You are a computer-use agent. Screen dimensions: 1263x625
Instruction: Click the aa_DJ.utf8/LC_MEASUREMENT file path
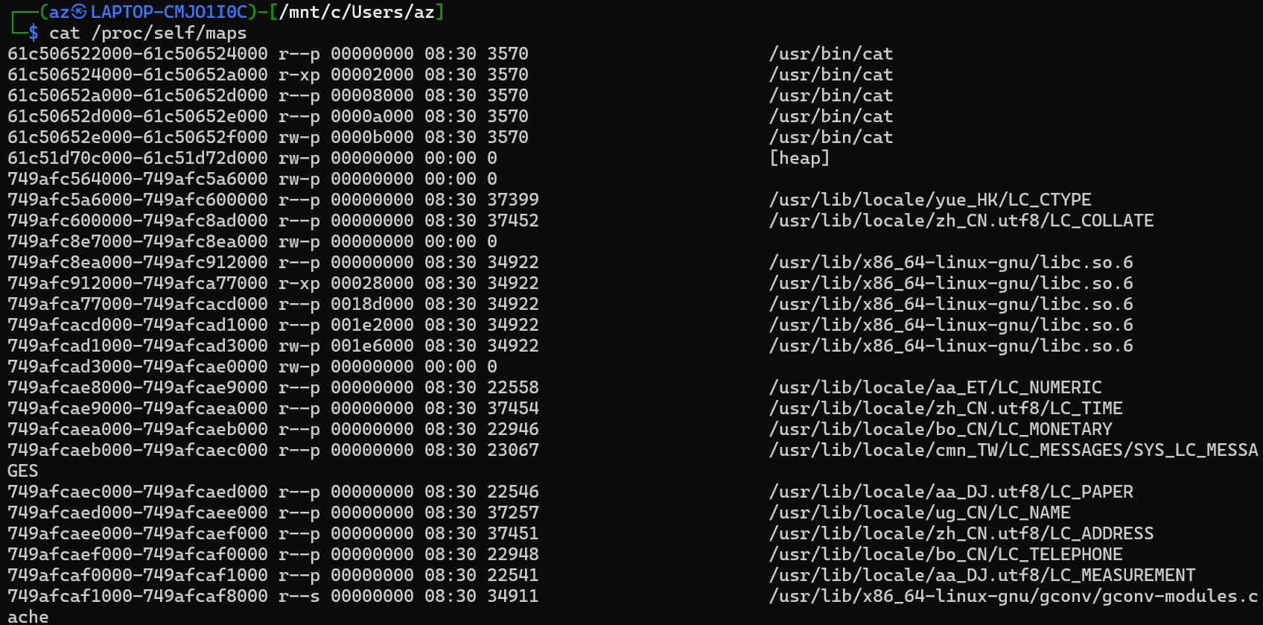tap(982, 575)
